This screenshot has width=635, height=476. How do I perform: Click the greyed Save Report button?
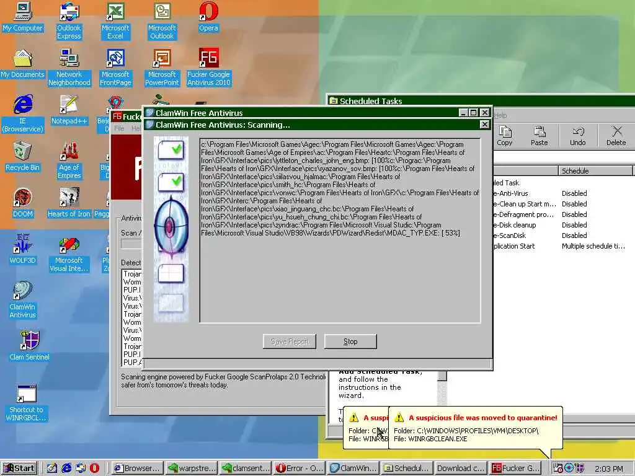tap(290, 342)
